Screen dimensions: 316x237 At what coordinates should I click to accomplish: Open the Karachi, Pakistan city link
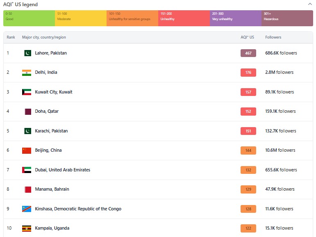point(51,131)
